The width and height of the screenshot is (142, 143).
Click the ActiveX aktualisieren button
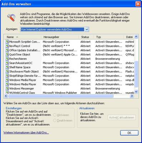click(122, 118)
